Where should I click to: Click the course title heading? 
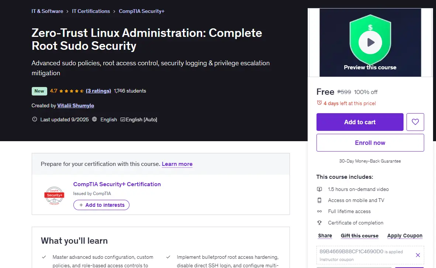(x=147, y=39)
